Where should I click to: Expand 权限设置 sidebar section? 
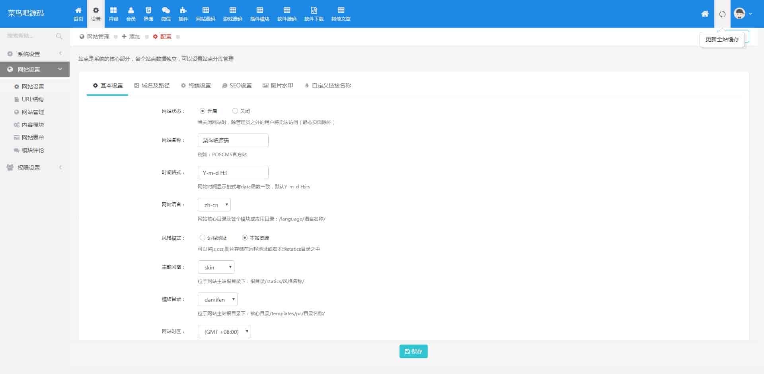[x=35, y=167]
